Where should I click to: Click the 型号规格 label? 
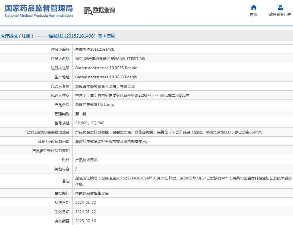[x=62, y=123]
